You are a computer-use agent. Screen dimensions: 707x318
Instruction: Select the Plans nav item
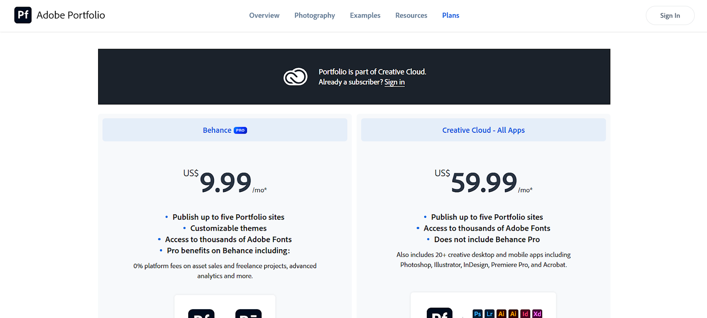point(451,15)
